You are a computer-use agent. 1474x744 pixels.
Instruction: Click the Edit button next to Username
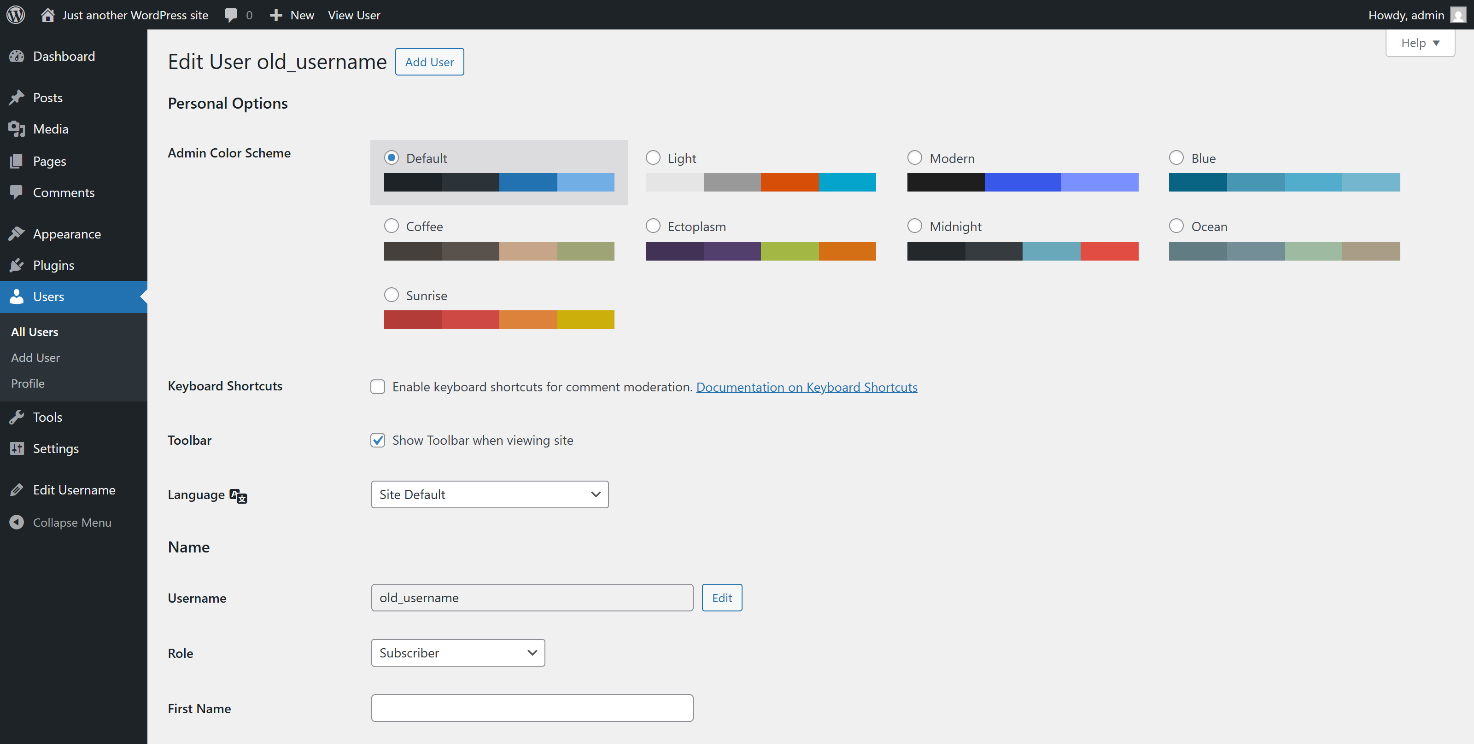(x=721, y=598)
